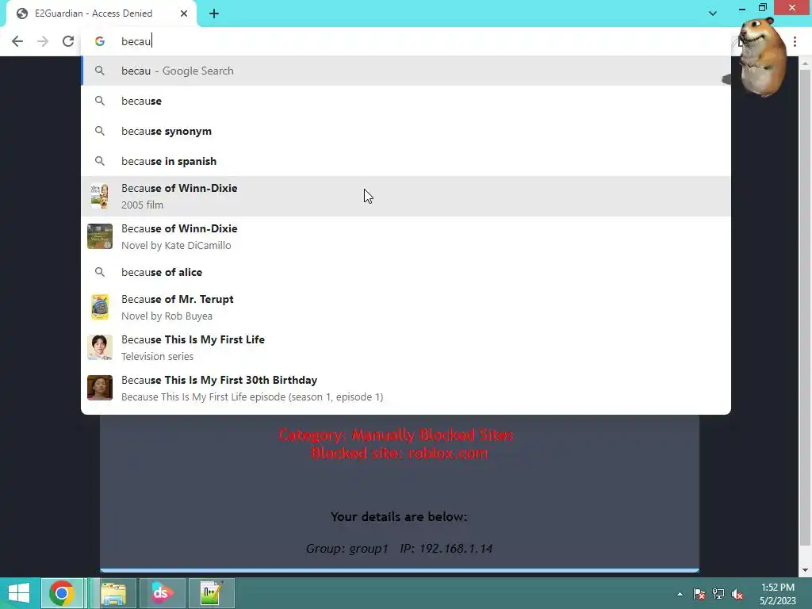Click the First Life series portrait thumbnail
The width and height of the screenshot is (812, 609).
click(100, 347)
